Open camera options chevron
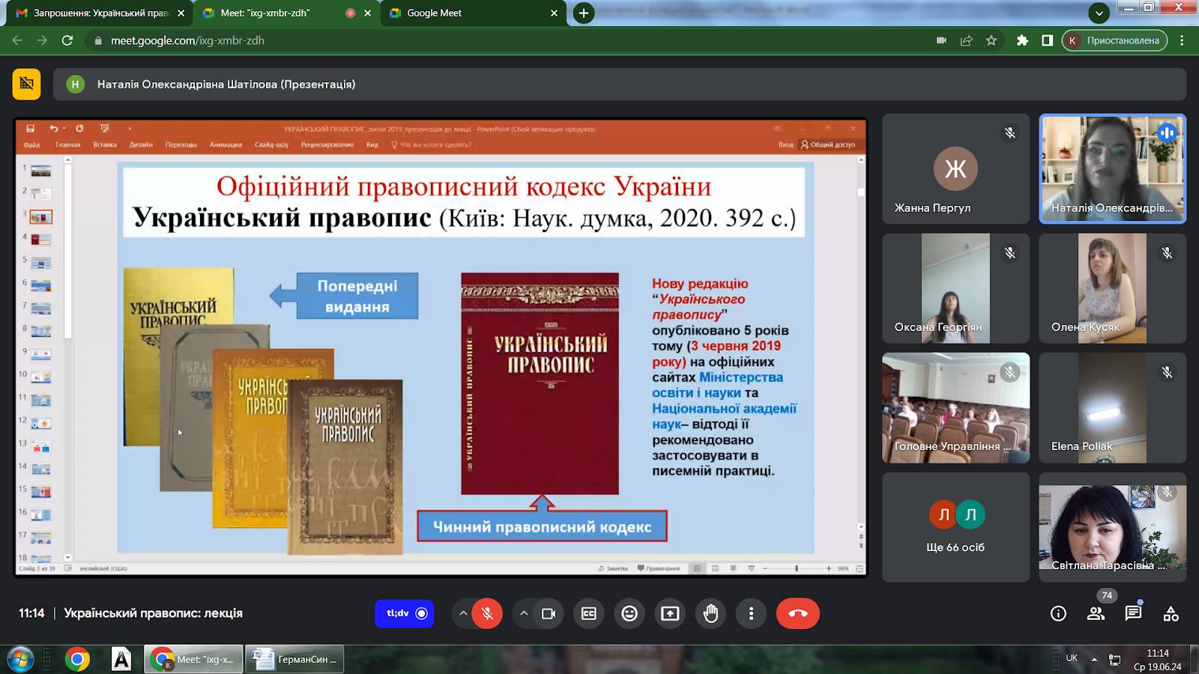1199x674 pixels. pyautogui.click(x=523, y=613)
